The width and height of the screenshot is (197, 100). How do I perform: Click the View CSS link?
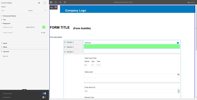(5, 56)
